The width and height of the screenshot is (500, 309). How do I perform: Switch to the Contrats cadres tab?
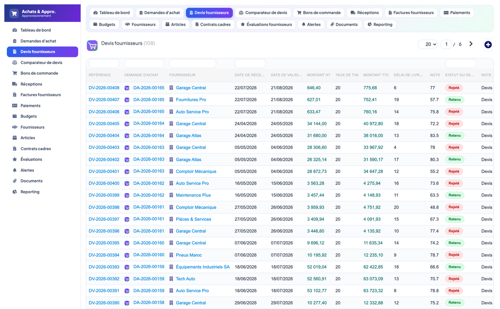(x=213, y=25)
